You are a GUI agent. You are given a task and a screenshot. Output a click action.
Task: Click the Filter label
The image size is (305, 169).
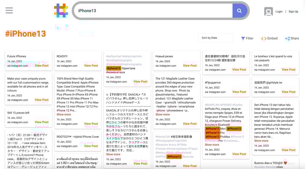tap(250, 39)
